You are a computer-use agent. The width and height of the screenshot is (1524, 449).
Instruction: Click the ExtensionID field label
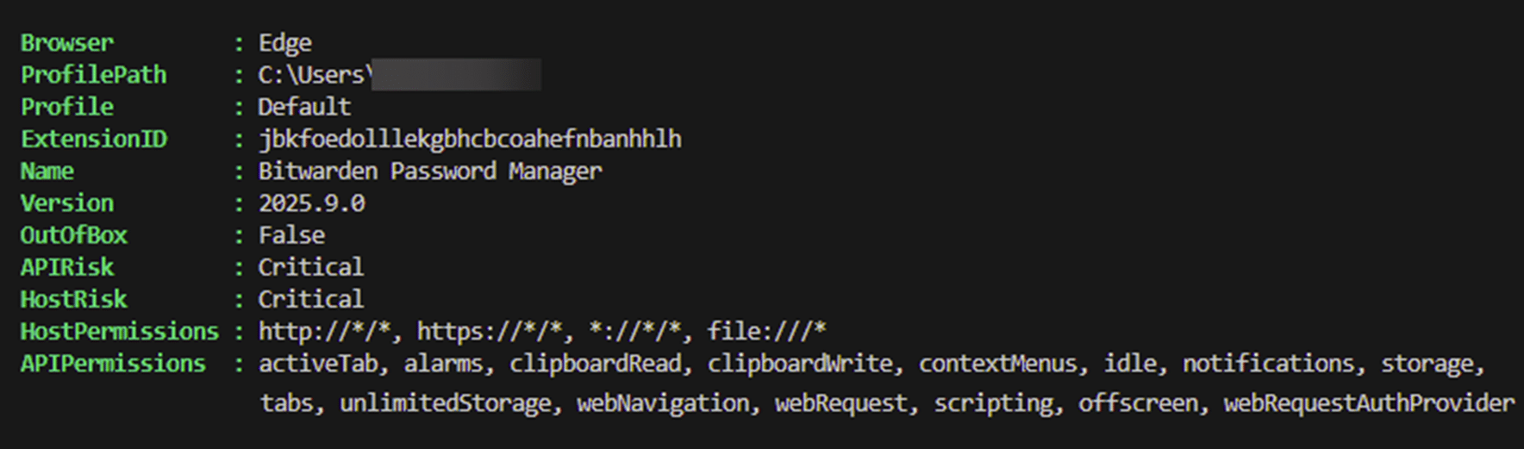coord(94,139)
